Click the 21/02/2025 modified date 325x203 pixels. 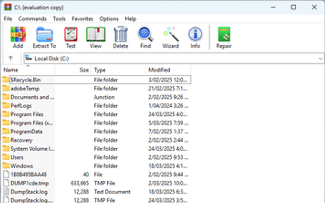pos(168,88)
